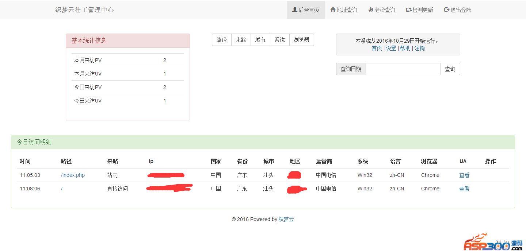Click the 基本统计信息 panel heading
The width and height of the screenshot is (526, 252).
128,41
